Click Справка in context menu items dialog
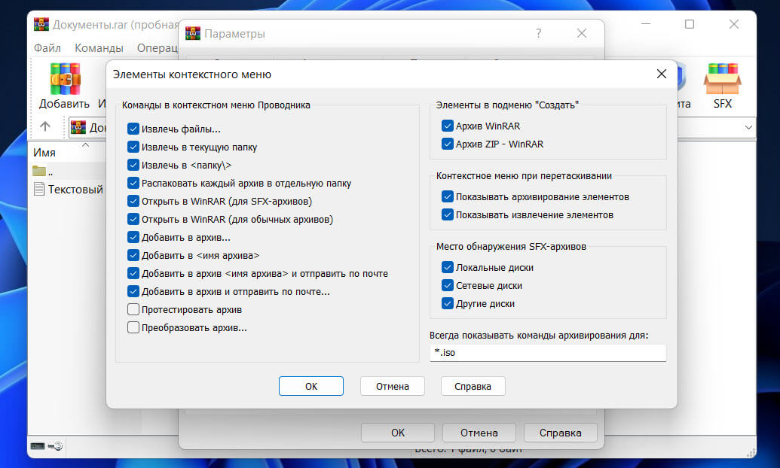780x468 pixels. tap(473, 386)
